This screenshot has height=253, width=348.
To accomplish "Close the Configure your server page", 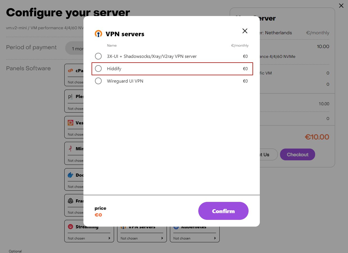I will 341,6.
